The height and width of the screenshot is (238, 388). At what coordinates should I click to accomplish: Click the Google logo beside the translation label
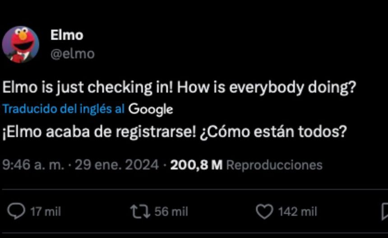(x=150, y=109)
